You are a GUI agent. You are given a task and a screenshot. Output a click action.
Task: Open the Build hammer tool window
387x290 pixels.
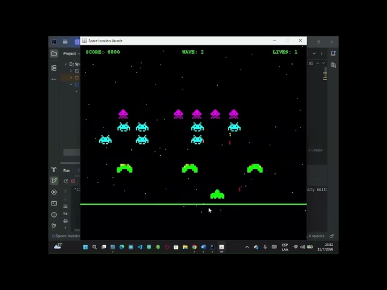tap(54, 169)
